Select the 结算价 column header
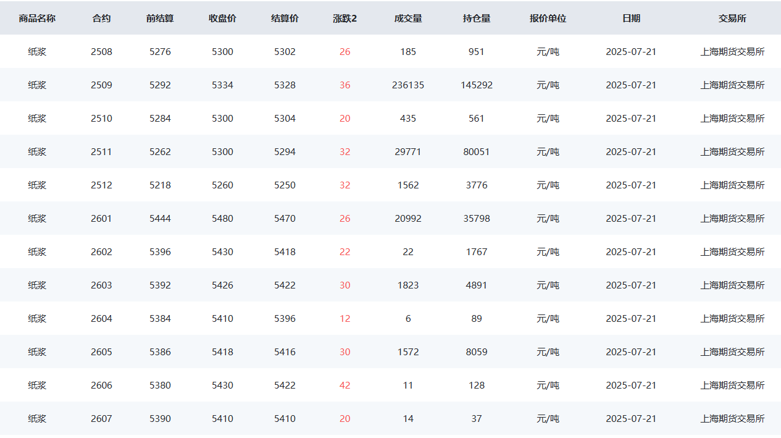 click(x=285, y=19)
